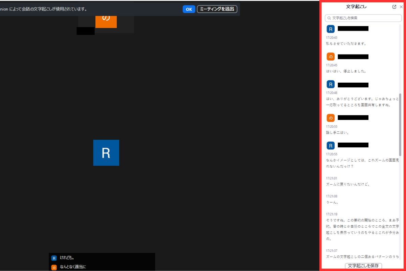This screenshot has width=406, height=271.
Task: Click the transcript panel vertical scrollbar
Action: coord(400,125)
